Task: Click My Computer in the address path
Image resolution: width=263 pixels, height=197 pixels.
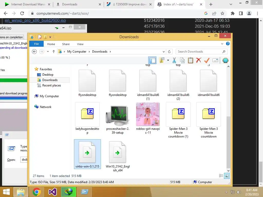Action: pos(77,52)
